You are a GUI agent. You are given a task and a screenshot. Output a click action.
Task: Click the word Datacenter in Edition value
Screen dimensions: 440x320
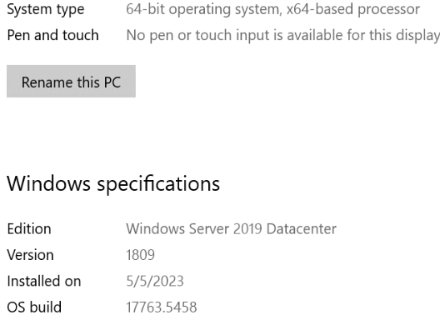(302, 229)
